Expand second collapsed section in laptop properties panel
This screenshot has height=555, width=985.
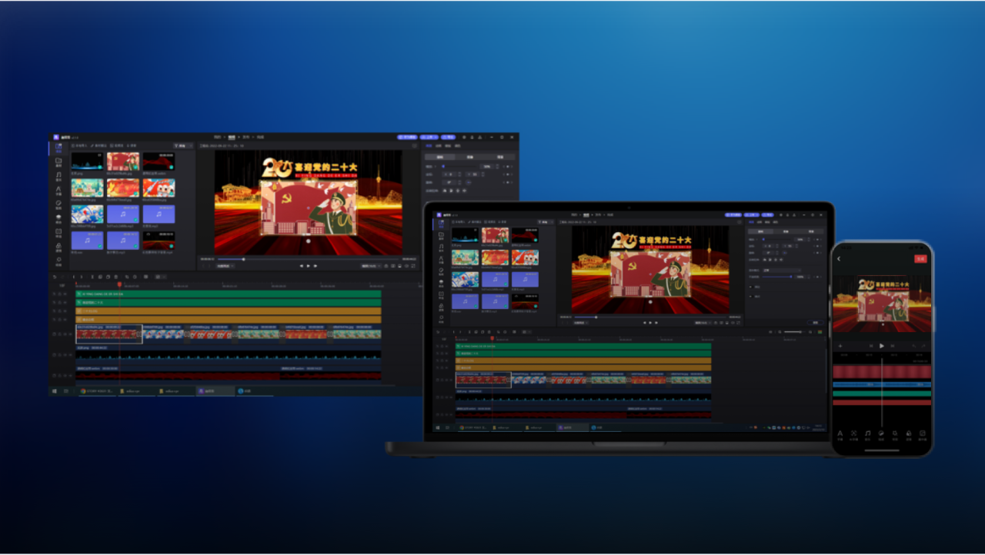pyautogui.click(x=751, y=297)
